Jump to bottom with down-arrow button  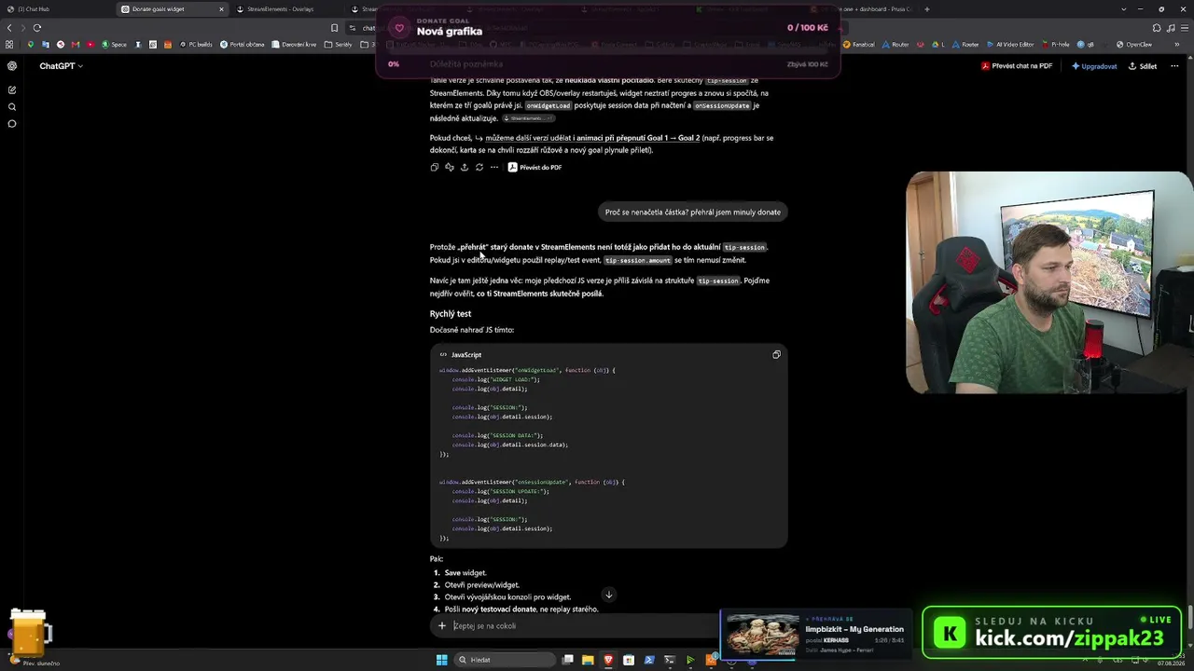point(608,595)
